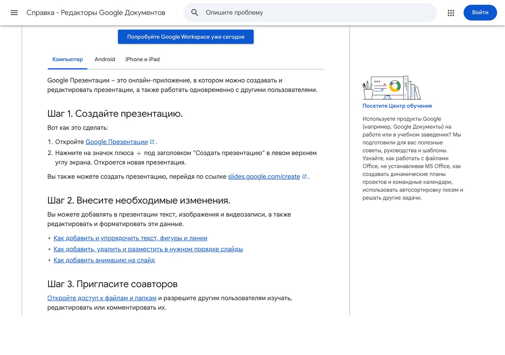The image size is (505, 355).
Task: Open the Google Презентации link
Action: click(117, 142)
